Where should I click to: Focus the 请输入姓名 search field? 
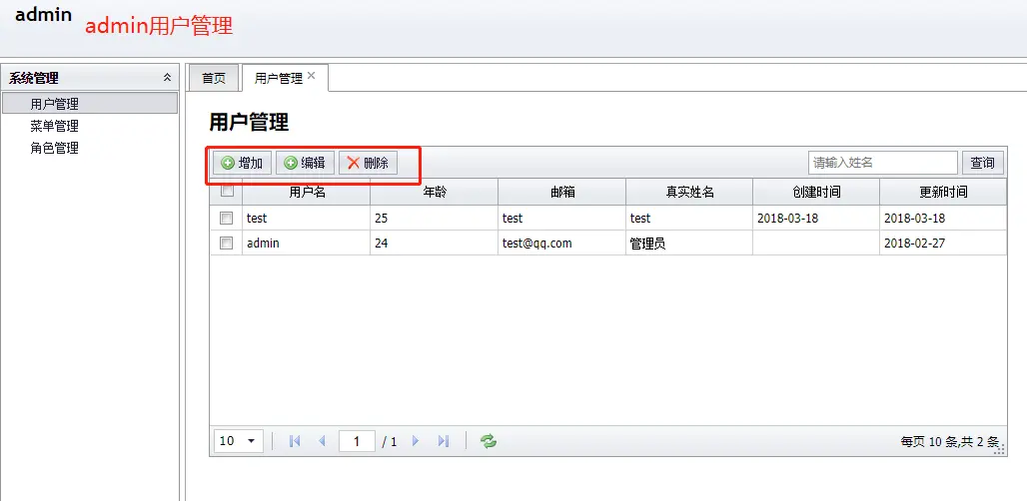[883, 163]
